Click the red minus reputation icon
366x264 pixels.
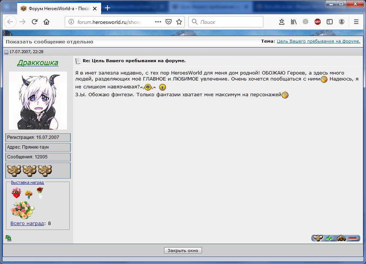pyautogui.click(x=353, y=238)
